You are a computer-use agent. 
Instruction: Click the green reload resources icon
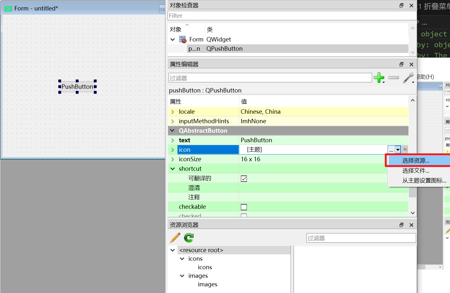click(189, 238)
